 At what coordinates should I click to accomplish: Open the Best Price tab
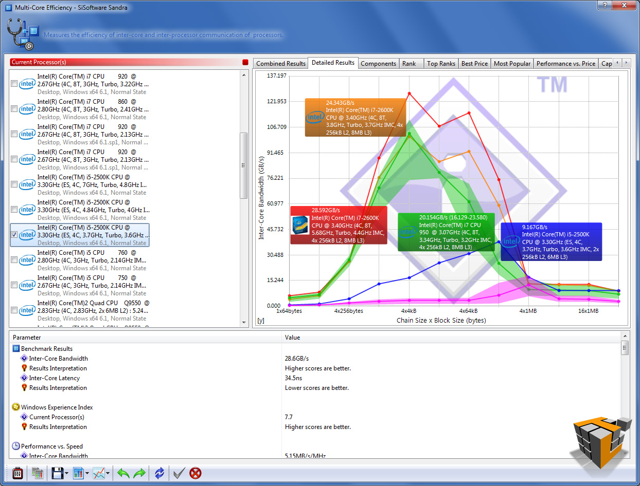(x=474, y=64)
